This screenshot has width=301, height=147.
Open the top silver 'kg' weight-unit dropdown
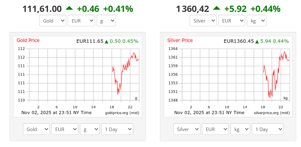coord(256,21)
